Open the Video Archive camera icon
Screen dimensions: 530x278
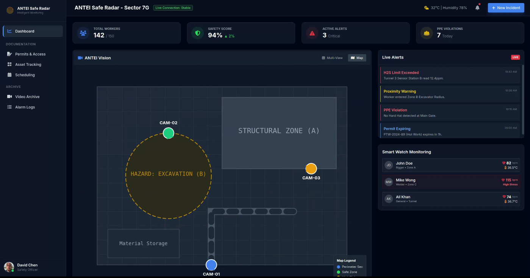(x=9, y=96)
